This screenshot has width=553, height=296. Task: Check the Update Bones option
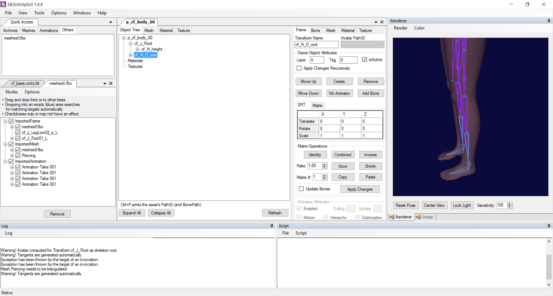point(301,189)
